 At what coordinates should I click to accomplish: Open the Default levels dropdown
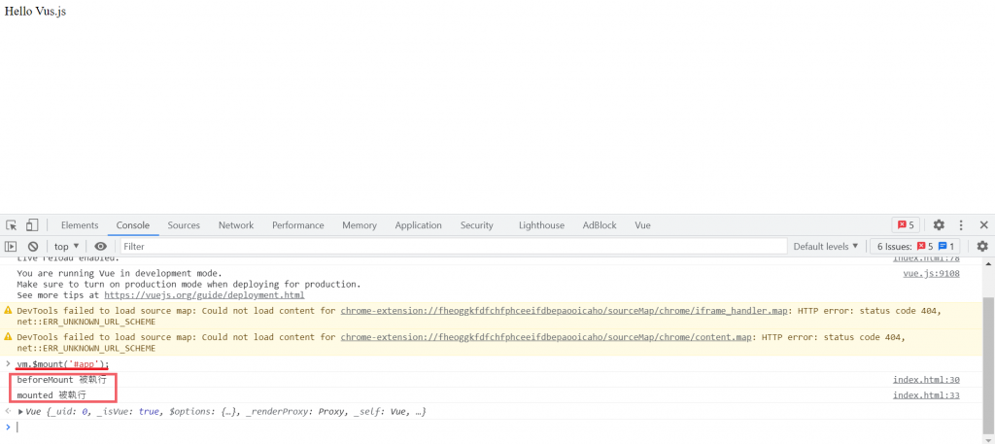pos(826,246)
